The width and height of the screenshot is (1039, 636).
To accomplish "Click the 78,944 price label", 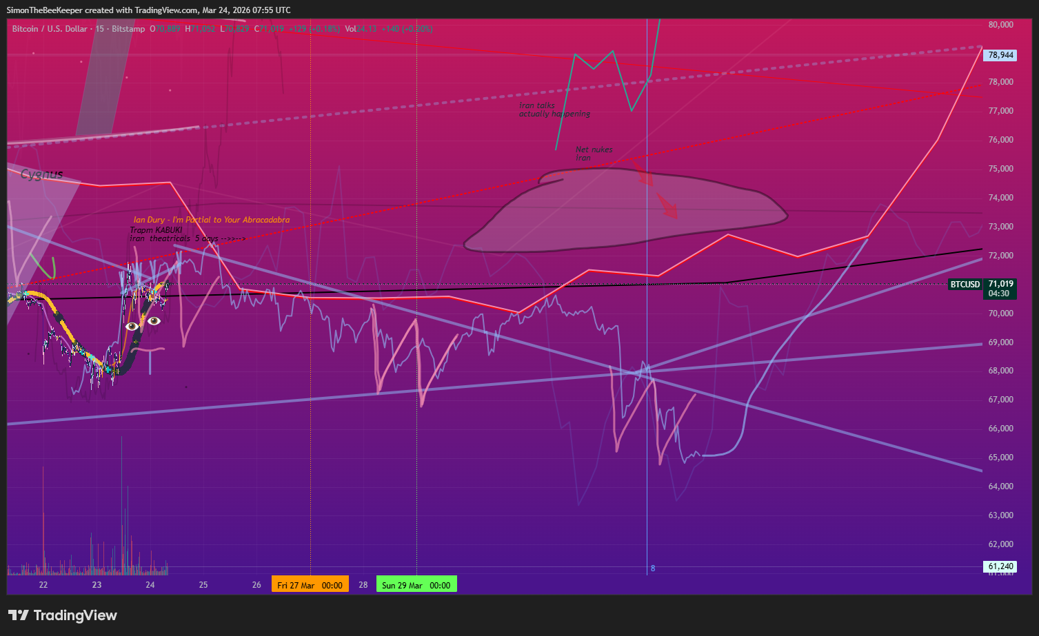I will (1000, 54).
